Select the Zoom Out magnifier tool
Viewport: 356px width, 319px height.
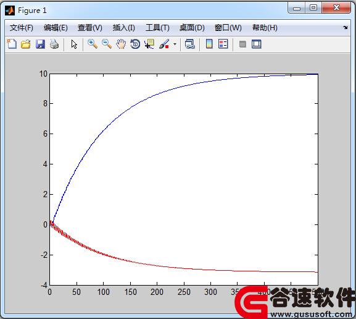107,44
